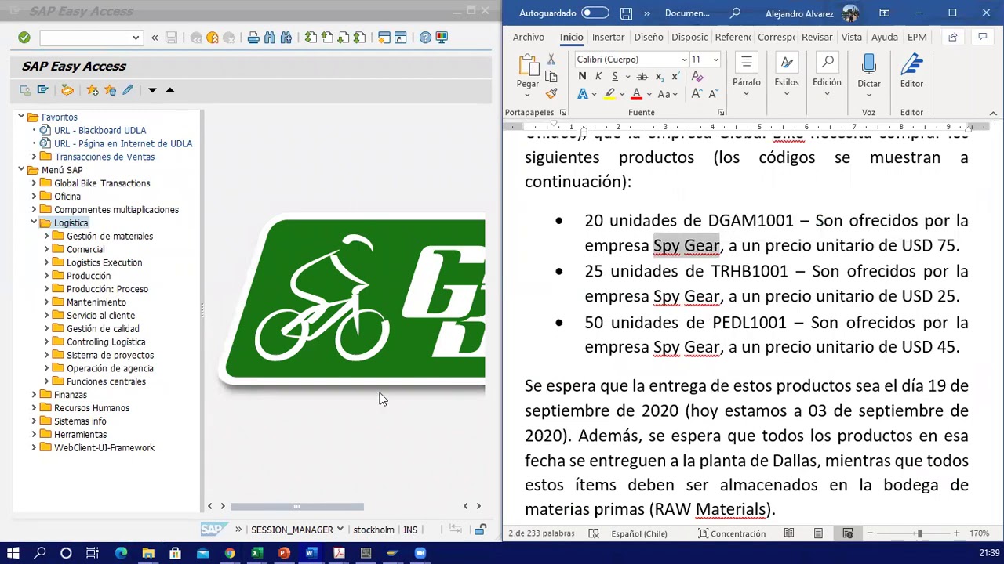Open the Ayuda tab in Word
The image size is (1004, 564).
tap(885, 37)
